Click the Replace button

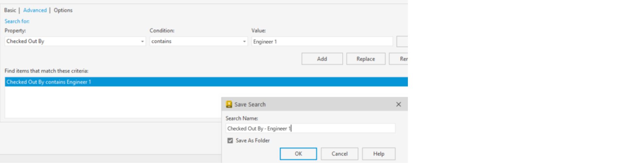click(365, 59)
